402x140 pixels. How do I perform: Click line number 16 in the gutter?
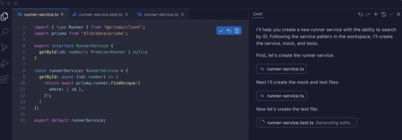(x=23, y=120)
